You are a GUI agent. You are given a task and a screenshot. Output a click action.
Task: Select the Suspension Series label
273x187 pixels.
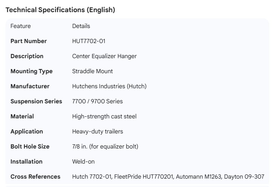tap(36, 101)
